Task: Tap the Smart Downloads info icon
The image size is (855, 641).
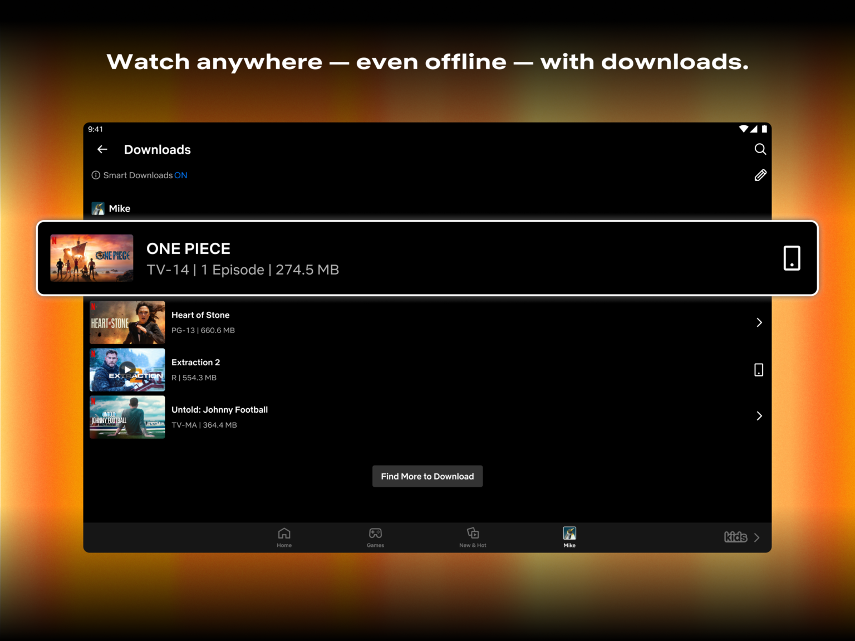Action: tap(95, 175)
